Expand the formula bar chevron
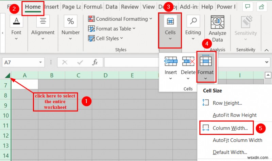The width and height of the screenshot is (272, 161). coord(267,62)
